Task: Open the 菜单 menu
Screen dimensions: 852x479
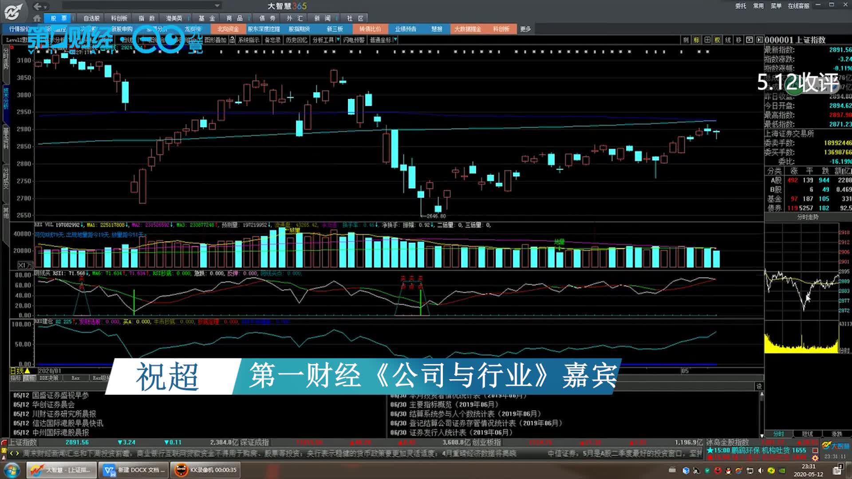Action: 776,6
